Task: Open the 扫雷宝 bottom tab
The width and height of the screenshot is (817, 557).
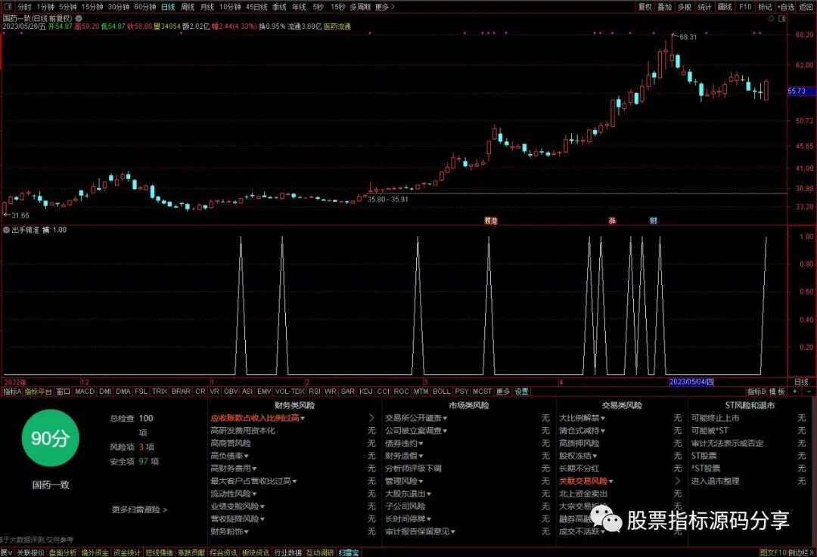Action: pos(349,552)
